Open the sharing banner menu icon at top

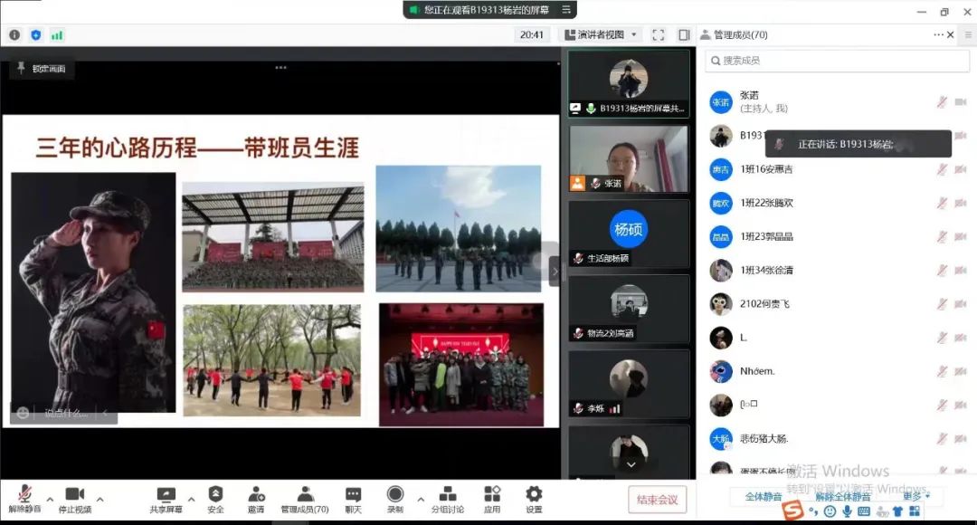coord(566,9)
